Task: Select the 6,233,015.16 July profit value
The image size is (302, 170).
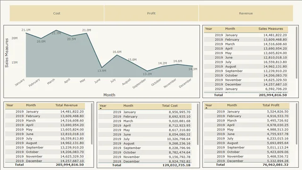Action: 277,138
